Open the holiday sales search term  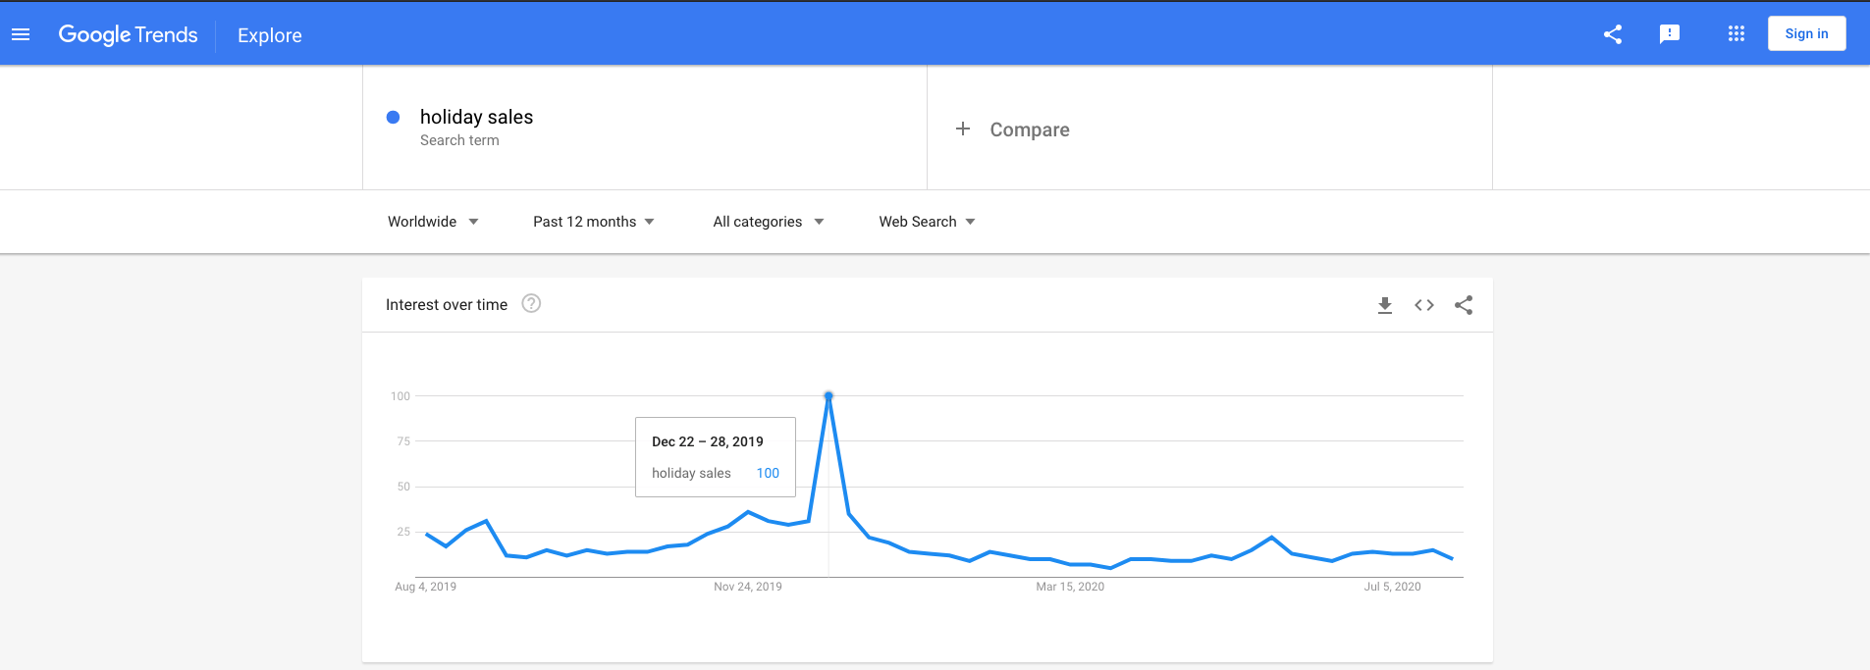coord(476,117)
